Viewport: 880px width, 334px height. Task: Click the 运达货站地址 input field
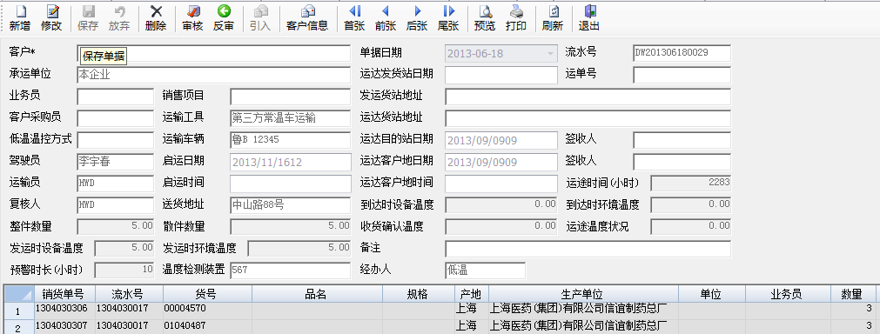click(588, 117)
